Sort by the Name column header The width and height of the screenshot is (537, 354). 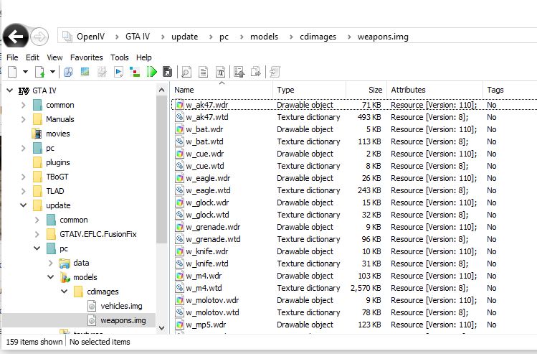(x=222, y=90)
